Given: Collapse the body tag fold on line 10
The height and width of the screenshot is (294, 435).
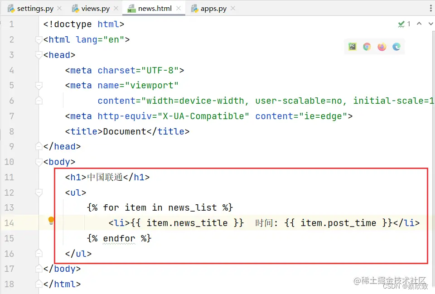Looking at the screenshot, I should point(39,162).
